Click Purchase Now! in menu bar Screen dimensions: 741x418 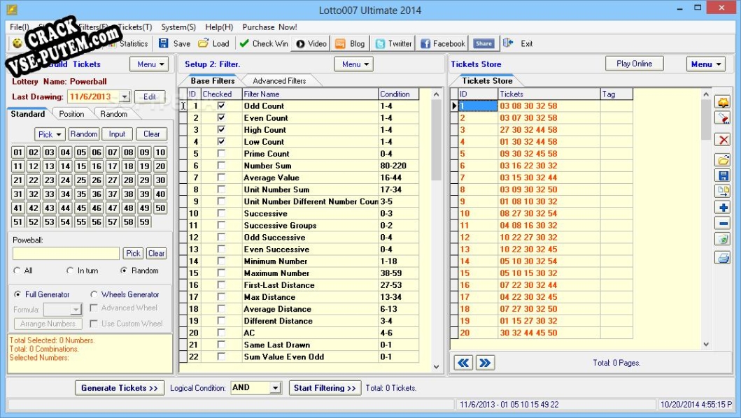click(269, 27)
